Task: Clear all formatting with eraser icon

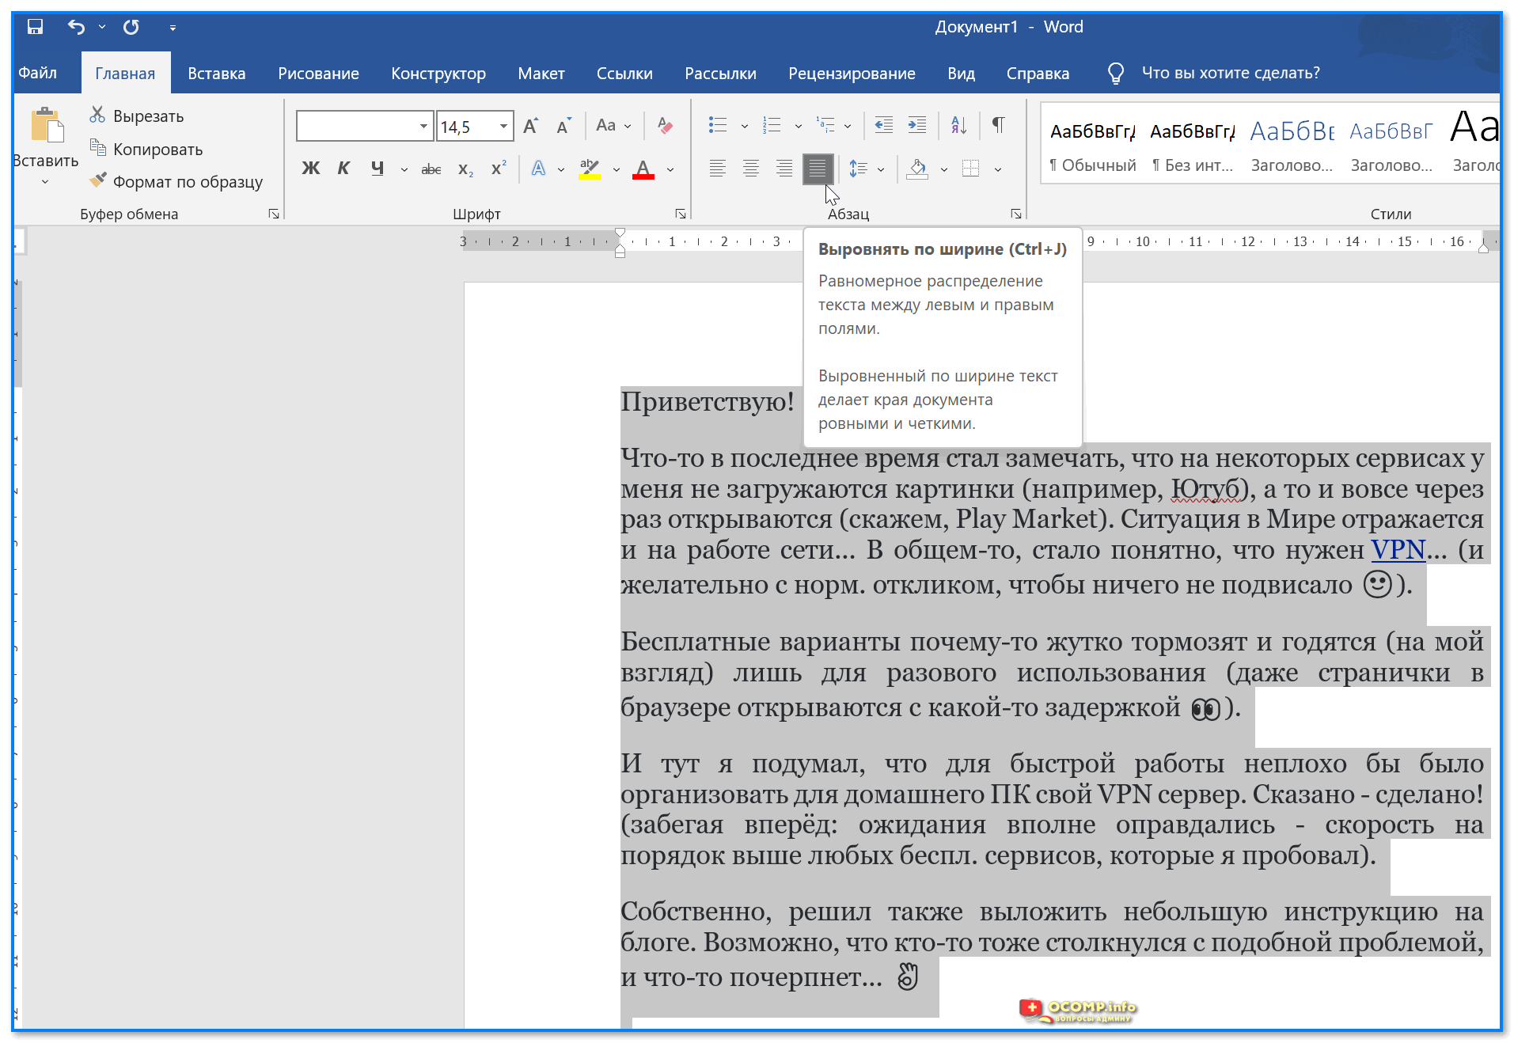Action: point(665,125)
